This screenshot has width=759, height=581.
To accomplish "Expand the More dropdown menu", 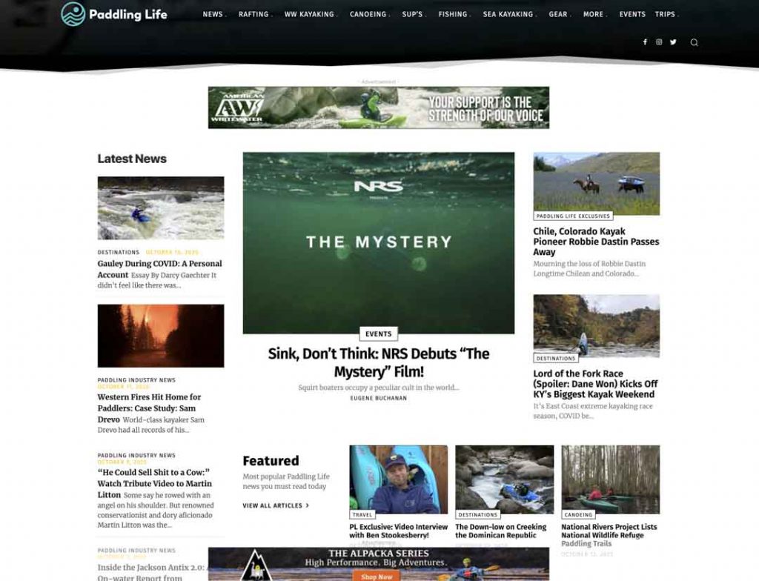I will coord(595,15).
